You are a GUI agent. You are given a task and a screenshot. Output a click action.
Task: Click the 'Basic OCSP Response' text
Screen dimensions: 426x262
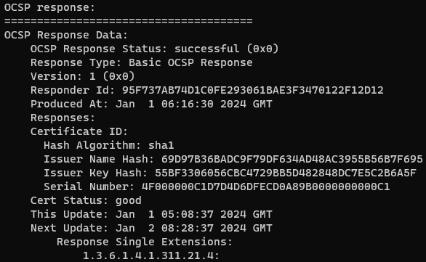pos(190,62)
